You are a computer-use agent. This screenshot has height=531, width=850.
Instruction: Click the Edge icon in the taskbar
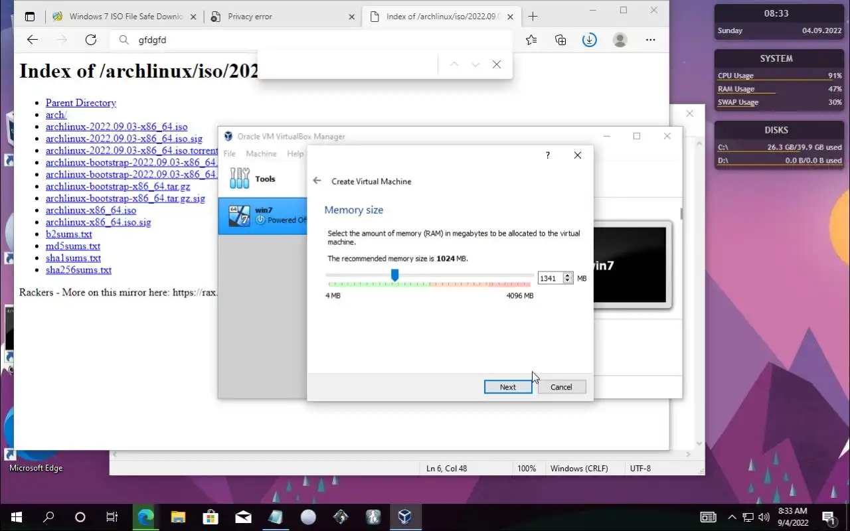[x=145, y=517]
